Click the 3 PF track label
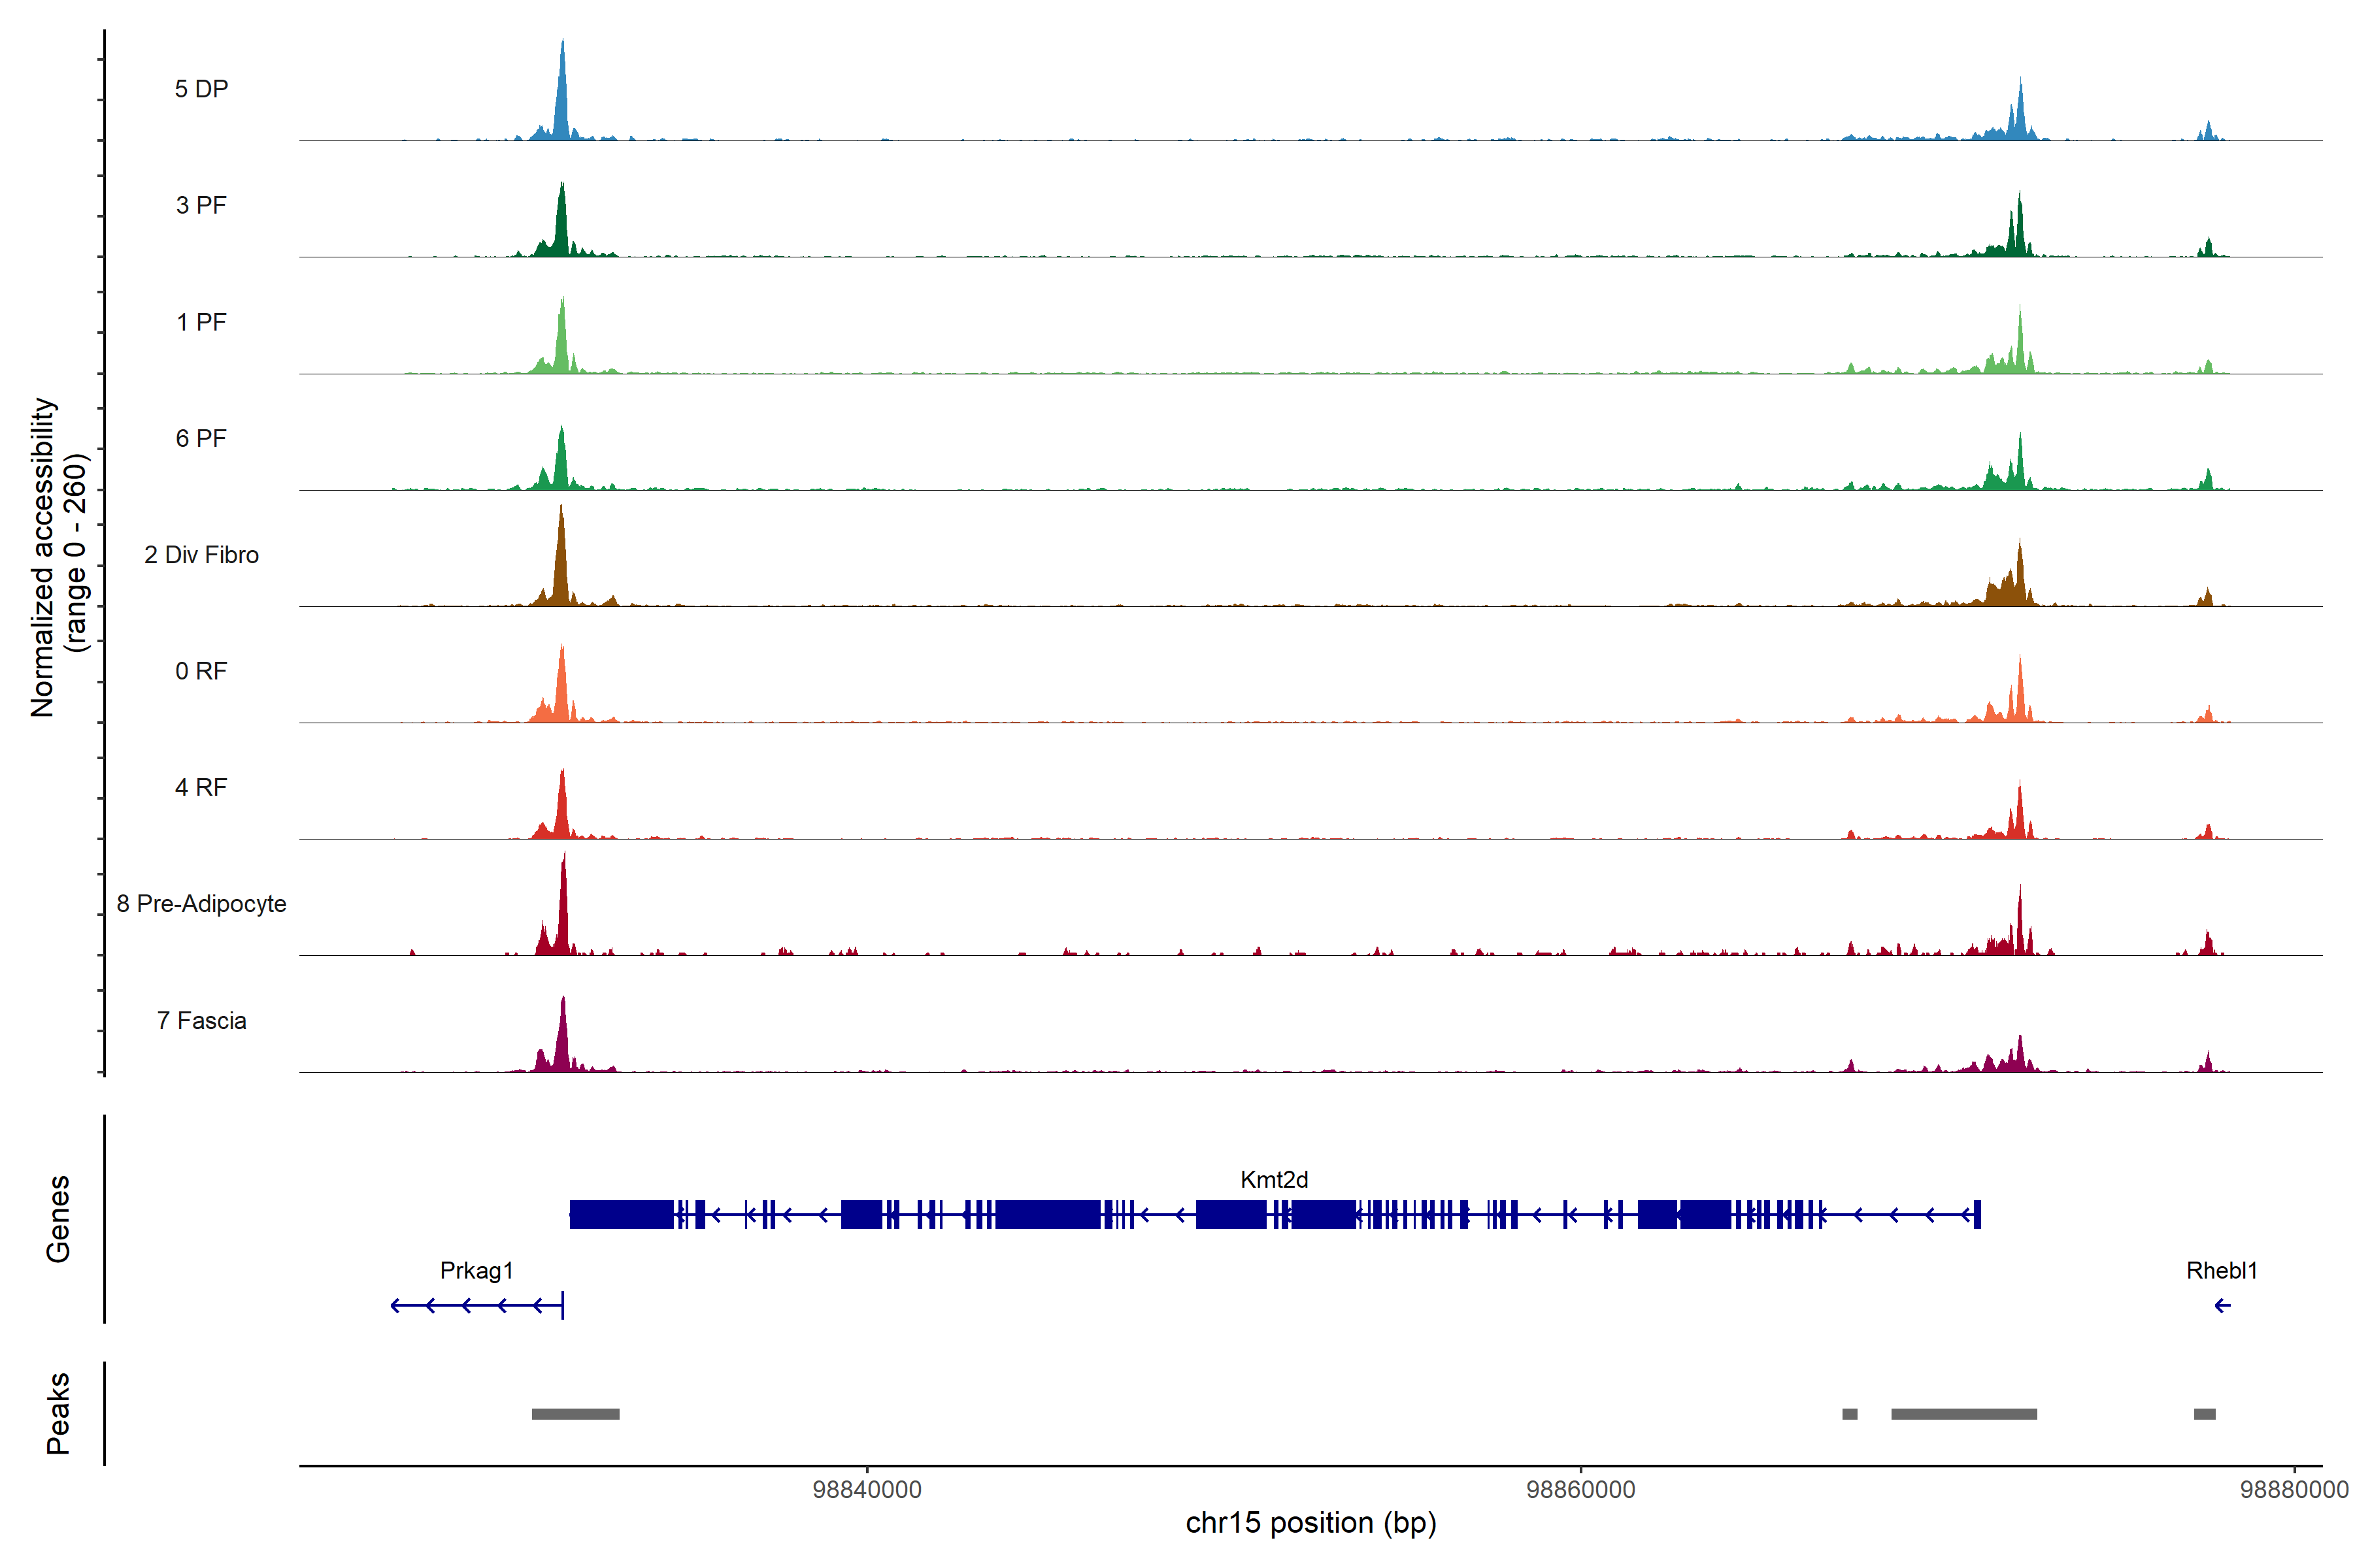 (x=201, y=205)
